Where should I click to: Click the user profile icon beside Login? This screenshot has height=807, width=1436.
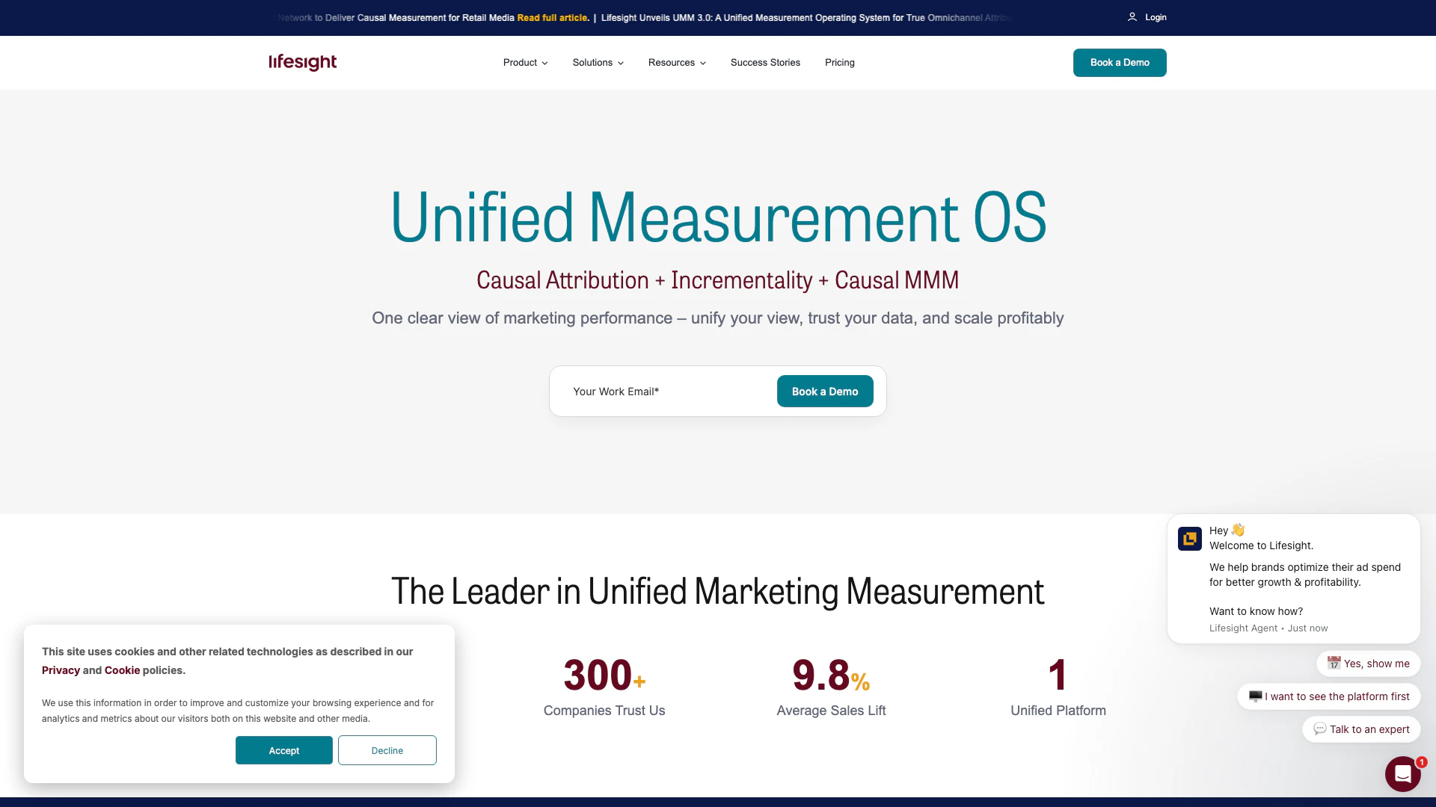coord(1132,17)
